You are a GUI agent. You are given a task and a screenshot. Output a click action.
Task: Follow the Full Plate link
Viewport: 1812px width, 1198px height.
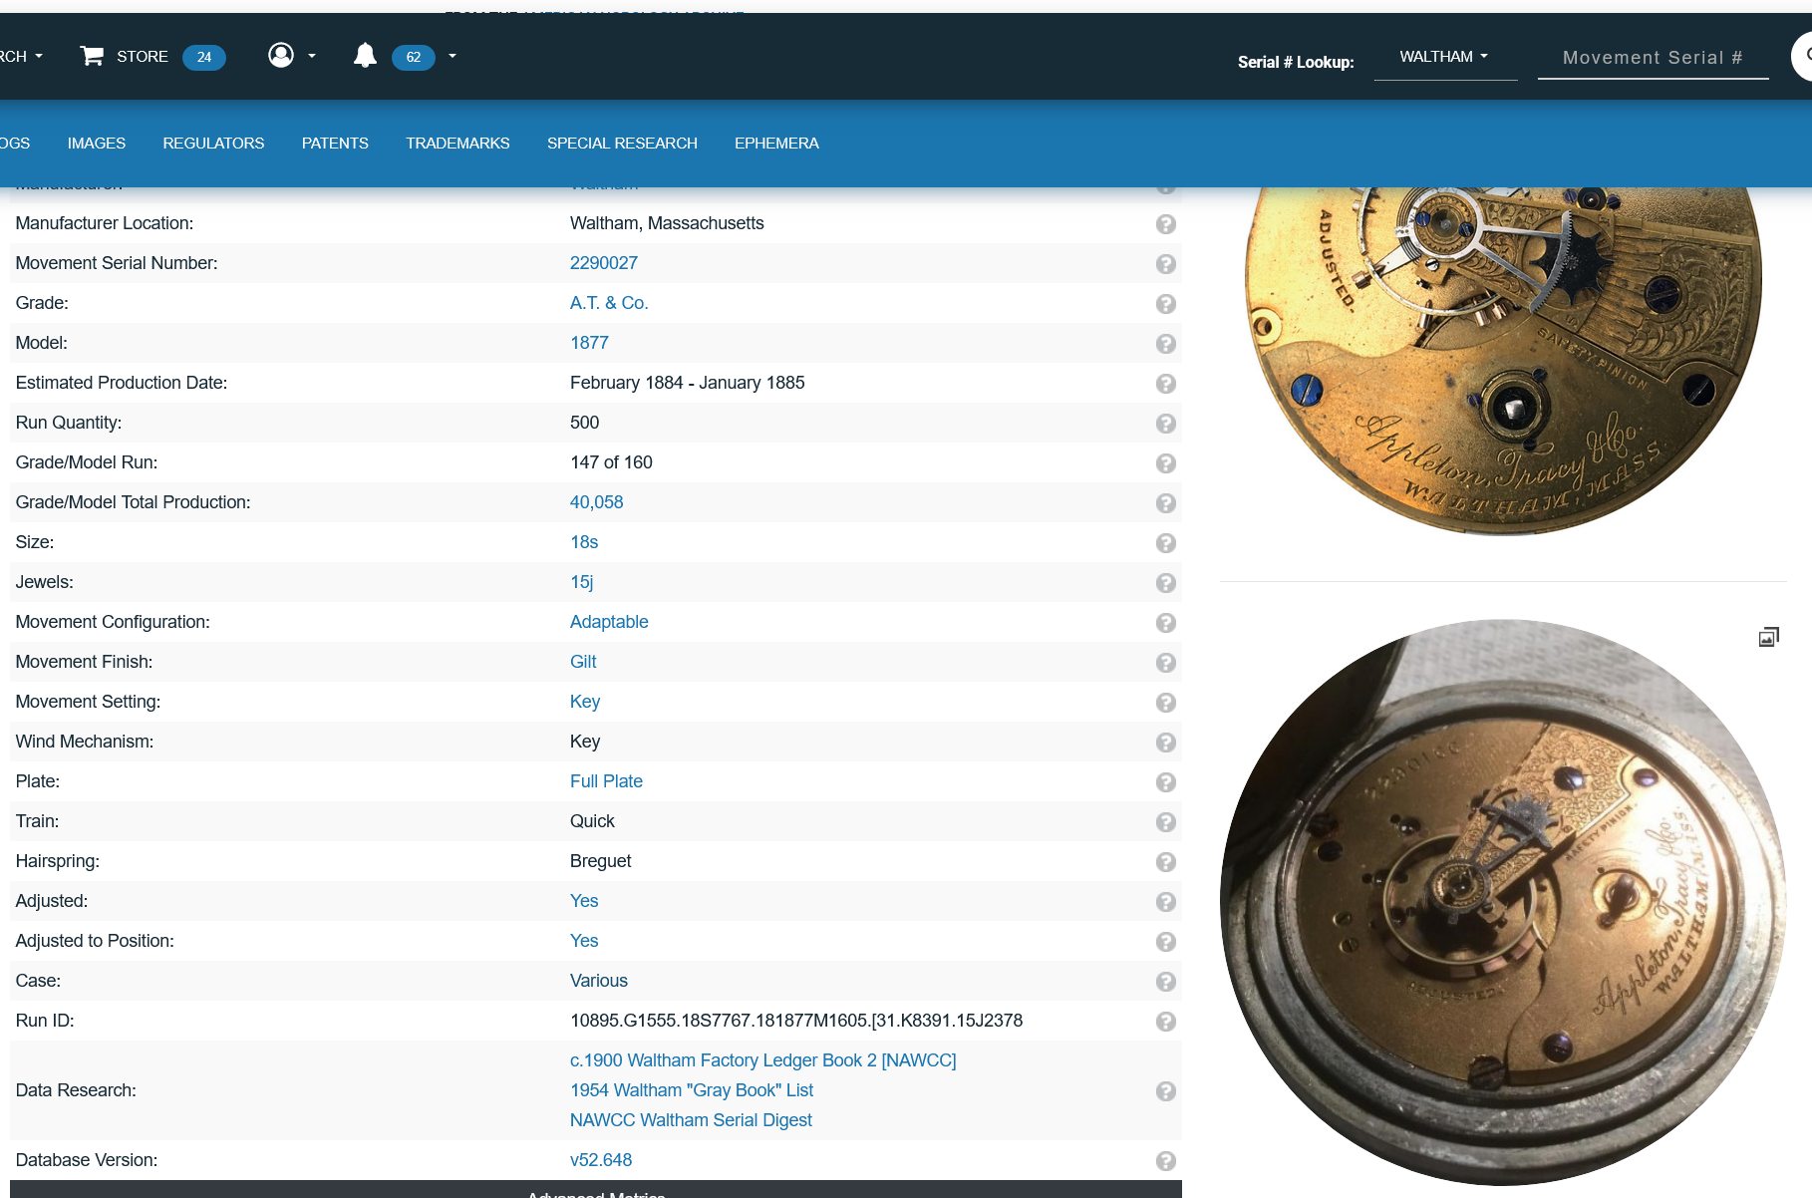click(606, 781)
